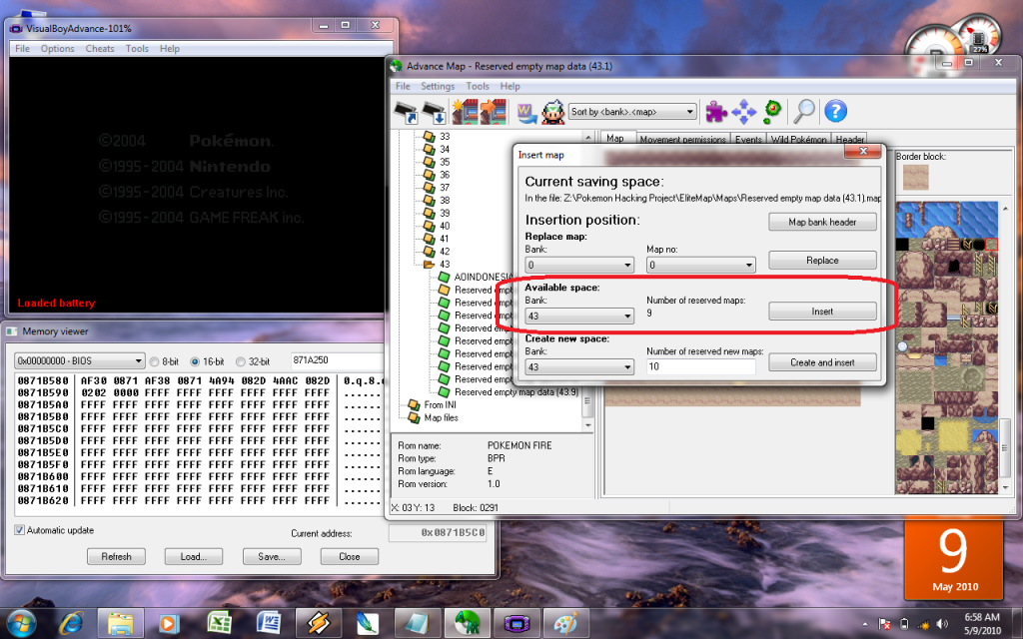Click the battery icon in system tray

903,624
